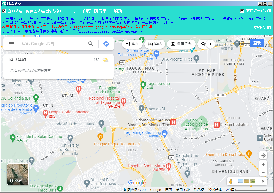Click the 手工采集当前结果 button
This screenshot has height=193, width=274.
click(x=90, y=11)
